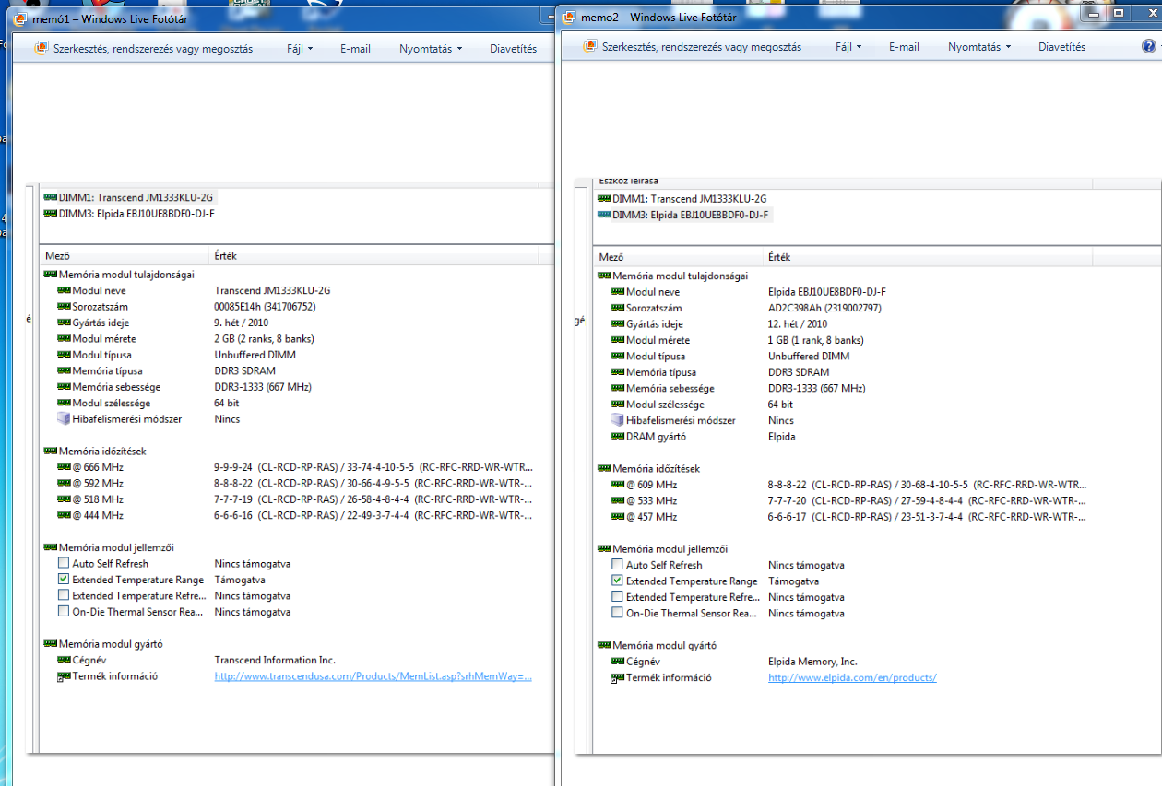Screen dimensions: 1162x786
Task: Click value 1 GB (1 rank, 8 banks)
Action: click(816, 340)
